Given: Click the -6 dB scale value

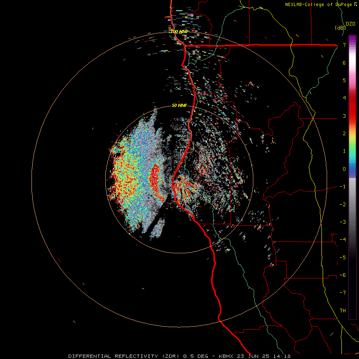Looking at the screenshot, I should [343, 275].
